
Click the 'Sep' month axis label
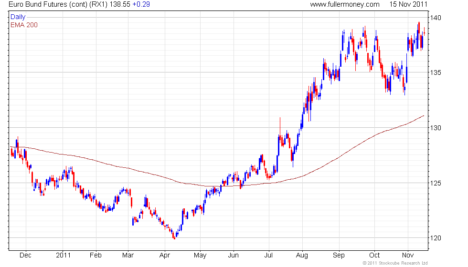(x=339, y=256)
